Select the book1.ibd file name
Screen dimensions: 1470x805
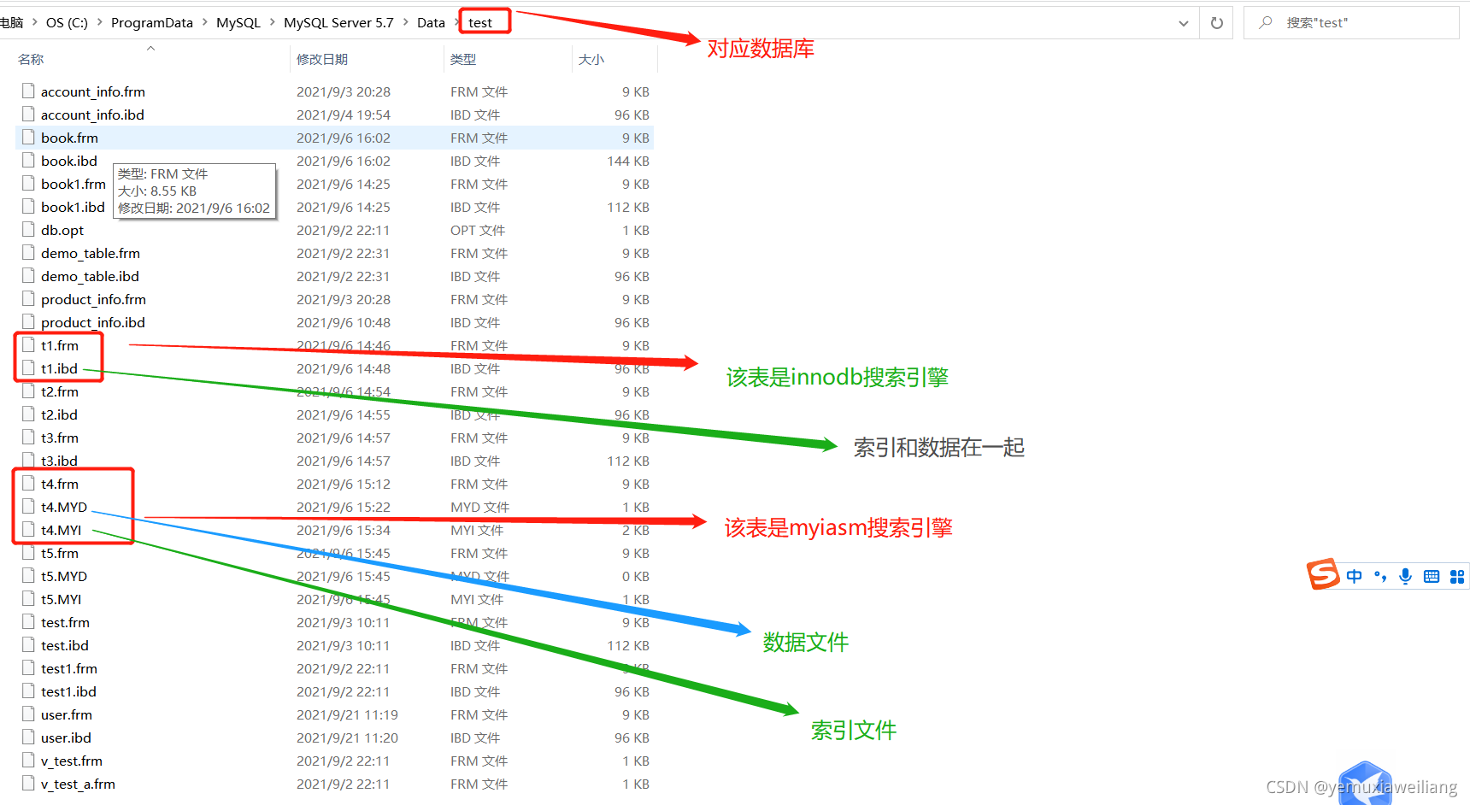(73, 207)
